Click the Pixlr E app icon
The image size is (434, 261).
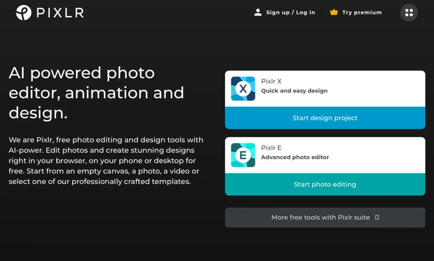point(243,155)
